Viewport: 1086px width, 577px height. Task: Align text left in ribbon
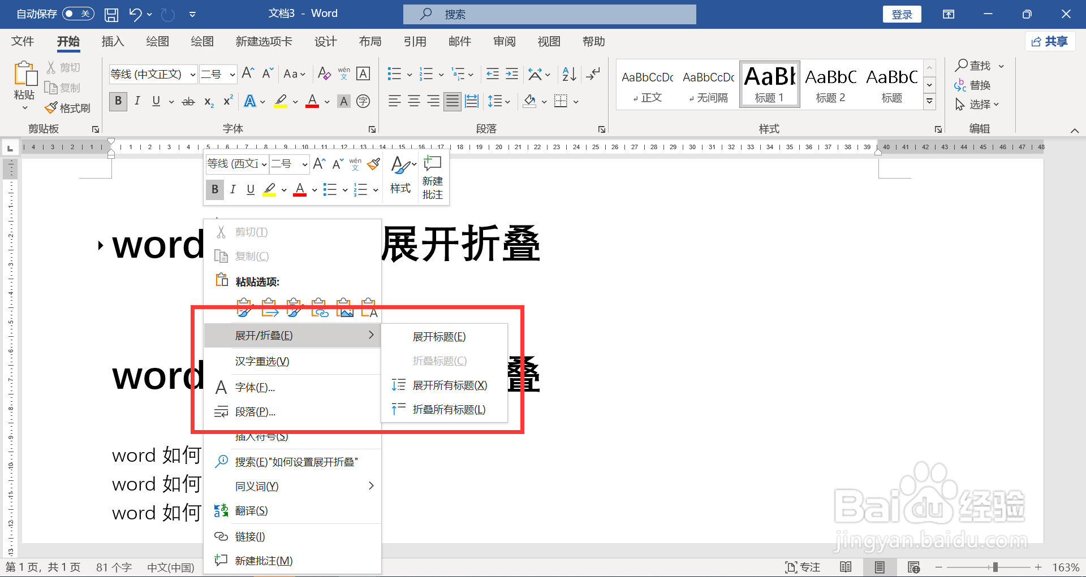point(394,101)
